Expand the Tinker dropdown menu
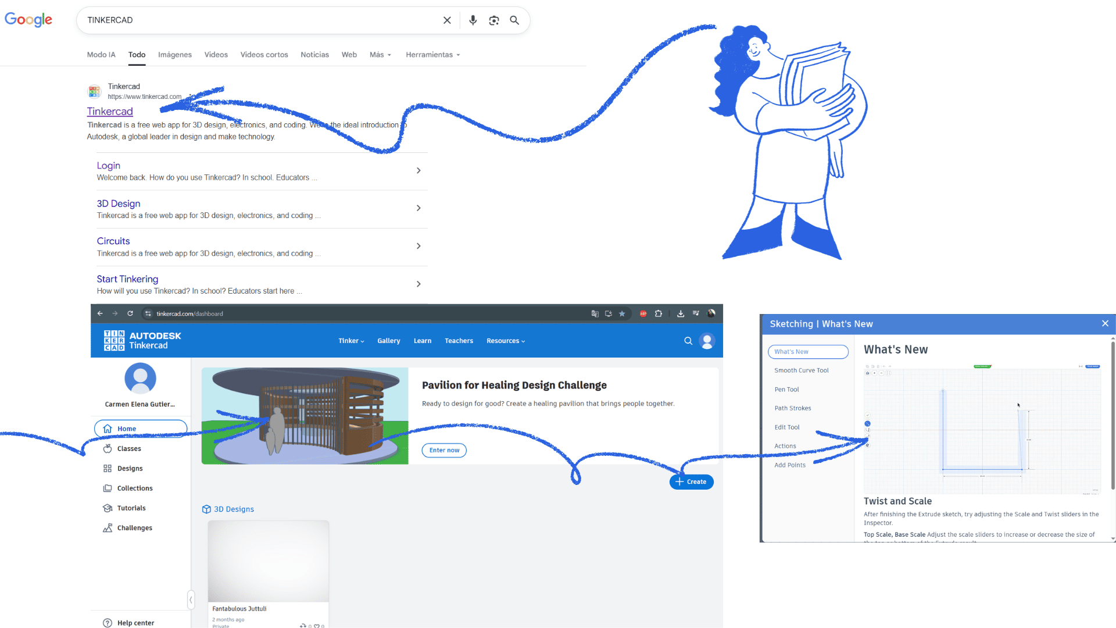The height and width of the screenshot is (628, 1116). (351, 341)
